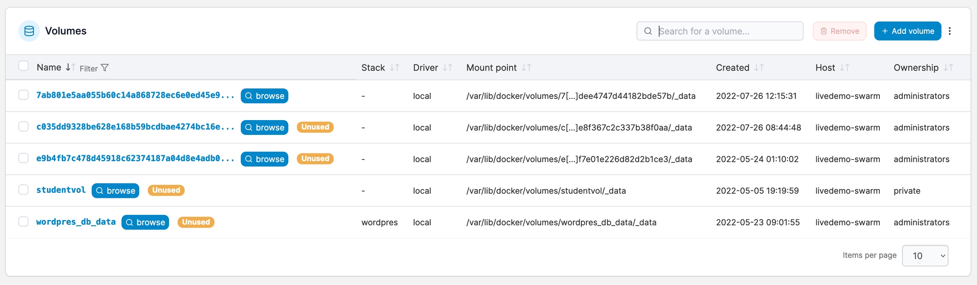Browse the c035dd9328be volume
977x285 pixels.
(264, 127)
